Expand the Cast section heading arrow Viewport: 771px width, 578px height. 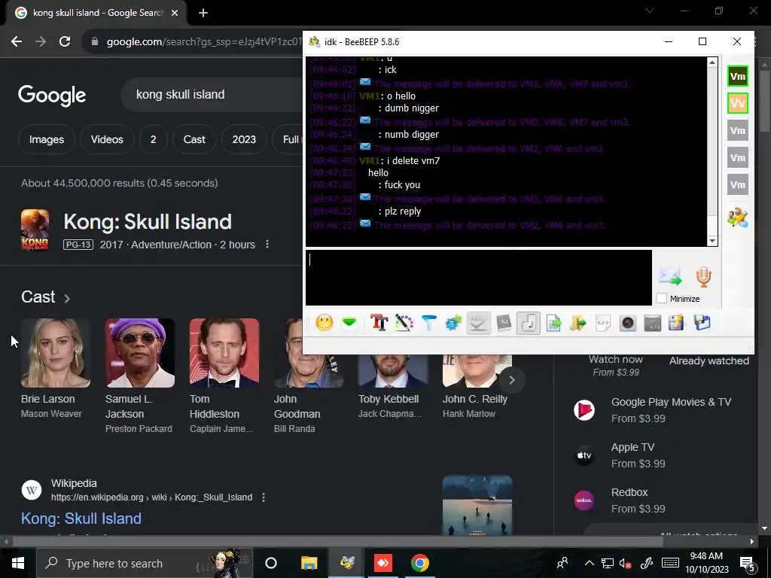coord(67,298)
